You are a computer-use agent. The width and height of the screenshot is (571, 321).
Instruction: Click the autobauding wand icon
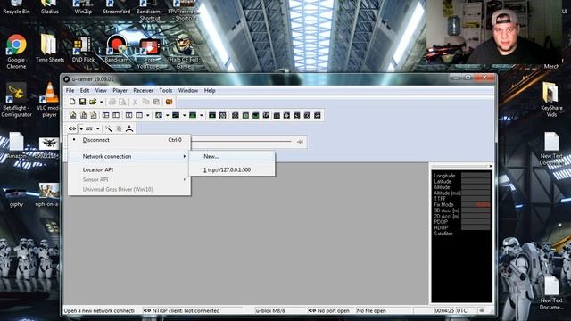(x=109, y=128)
